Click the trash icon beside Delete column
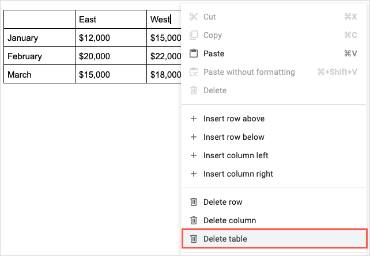 tap(194, 220)
